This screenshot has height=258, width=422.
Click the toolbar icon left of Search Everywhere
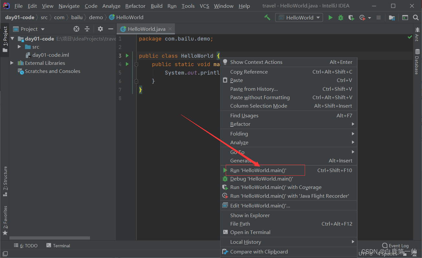pos(405,18)
